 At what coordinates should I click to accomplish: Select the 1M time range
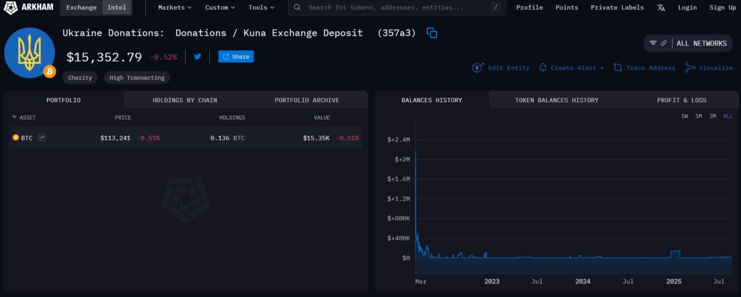click(698, 116)
